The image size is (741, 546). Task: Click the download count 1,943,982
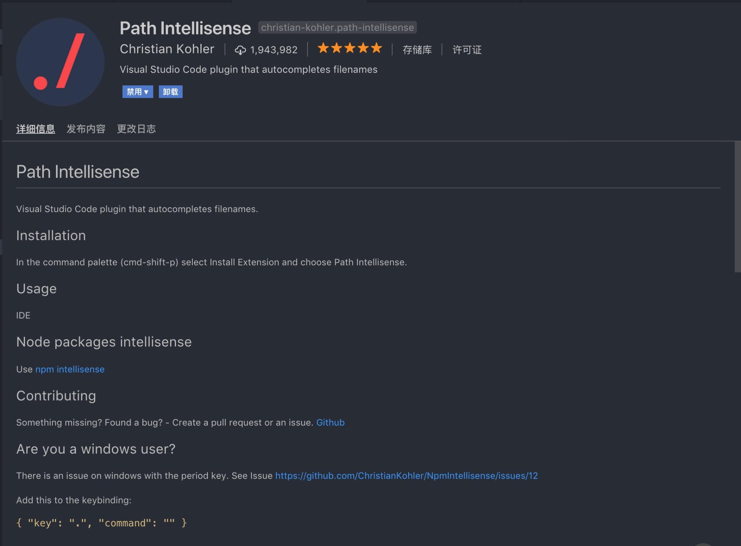tap(273, 50)
